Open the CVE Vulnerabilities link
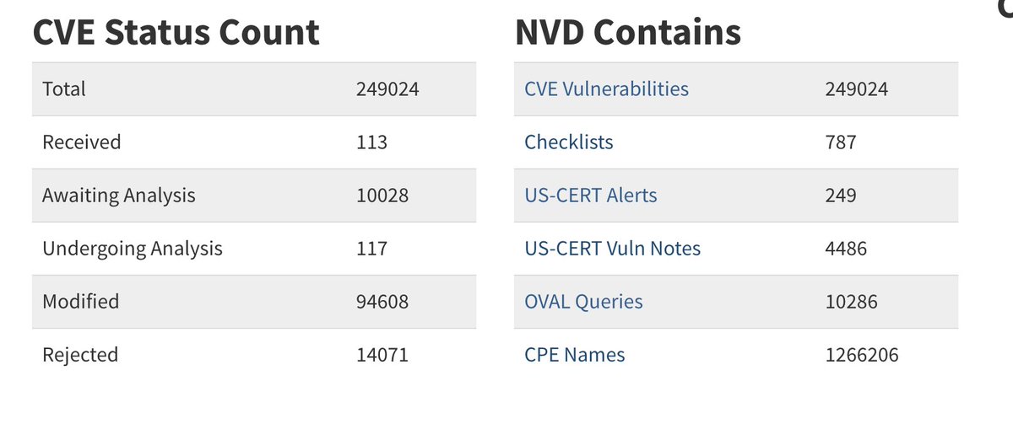The image size is (1013, 429). click(606, 88)
